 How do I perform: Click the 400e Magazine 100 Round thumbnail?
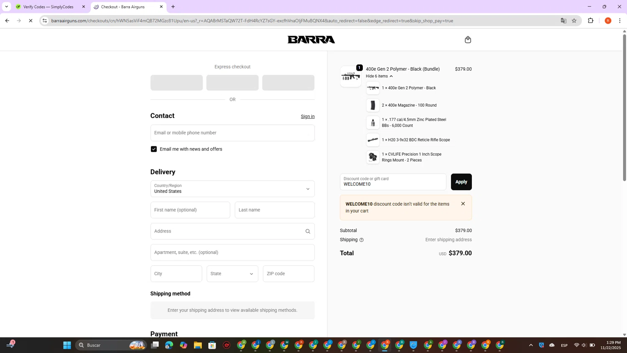tap(373, 105)
